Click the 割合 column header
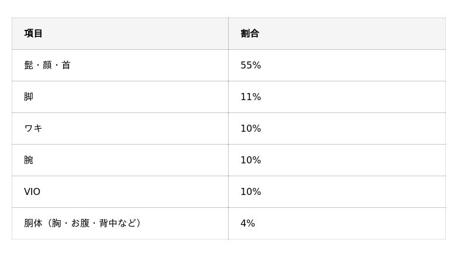The image size is (468, 257). pyautogui.click(x=250, y=34)
